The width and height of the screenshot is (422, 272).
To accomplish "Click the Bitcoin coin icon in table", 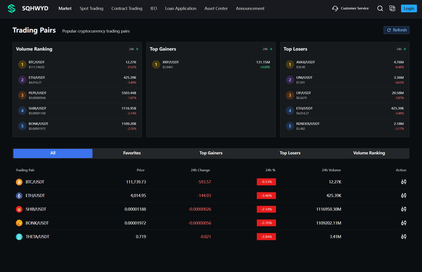I will coord(19,182).
